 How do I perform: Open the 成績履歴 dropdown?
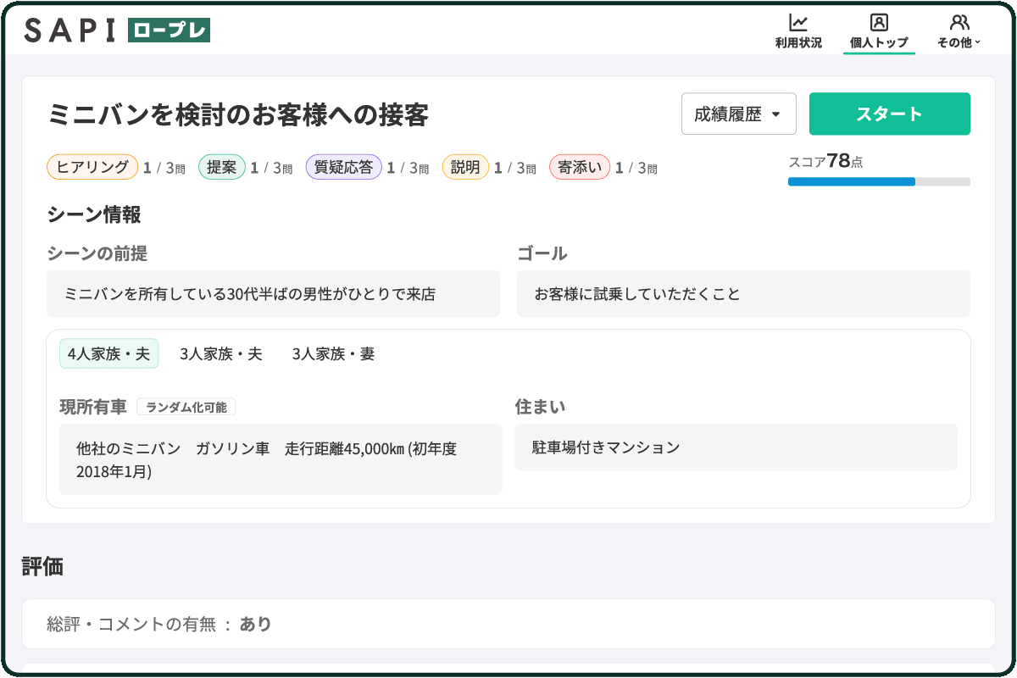pos(738,114)
